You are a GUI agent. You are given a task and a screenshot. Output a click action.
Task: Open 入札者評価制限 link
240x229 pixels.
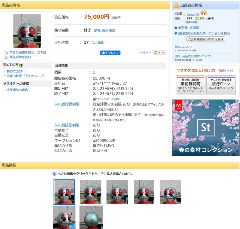point(67,104)
